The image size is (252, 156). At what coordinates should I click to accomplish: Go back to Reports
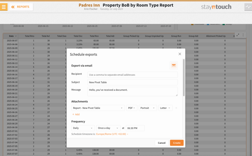[21, 7]
